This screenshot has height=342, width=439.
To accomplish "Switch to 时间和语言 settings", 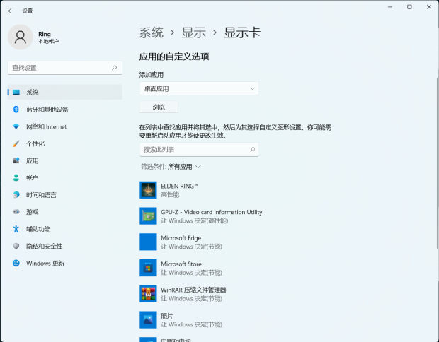I will point(65,195).
